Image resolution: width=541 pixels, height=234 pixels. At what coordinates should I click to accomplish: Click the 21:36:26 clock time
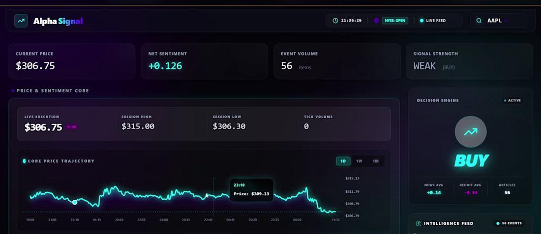tap(351, 21)
